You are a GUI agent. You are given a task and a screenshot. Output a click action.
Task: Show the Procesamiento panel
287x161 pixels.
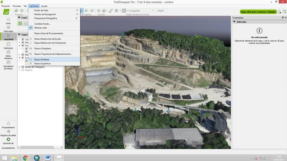[x=8, y=125]
